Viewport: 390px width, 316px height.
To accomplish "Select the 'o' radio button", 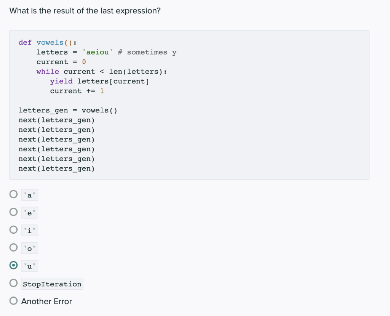I will pos(13,248).
